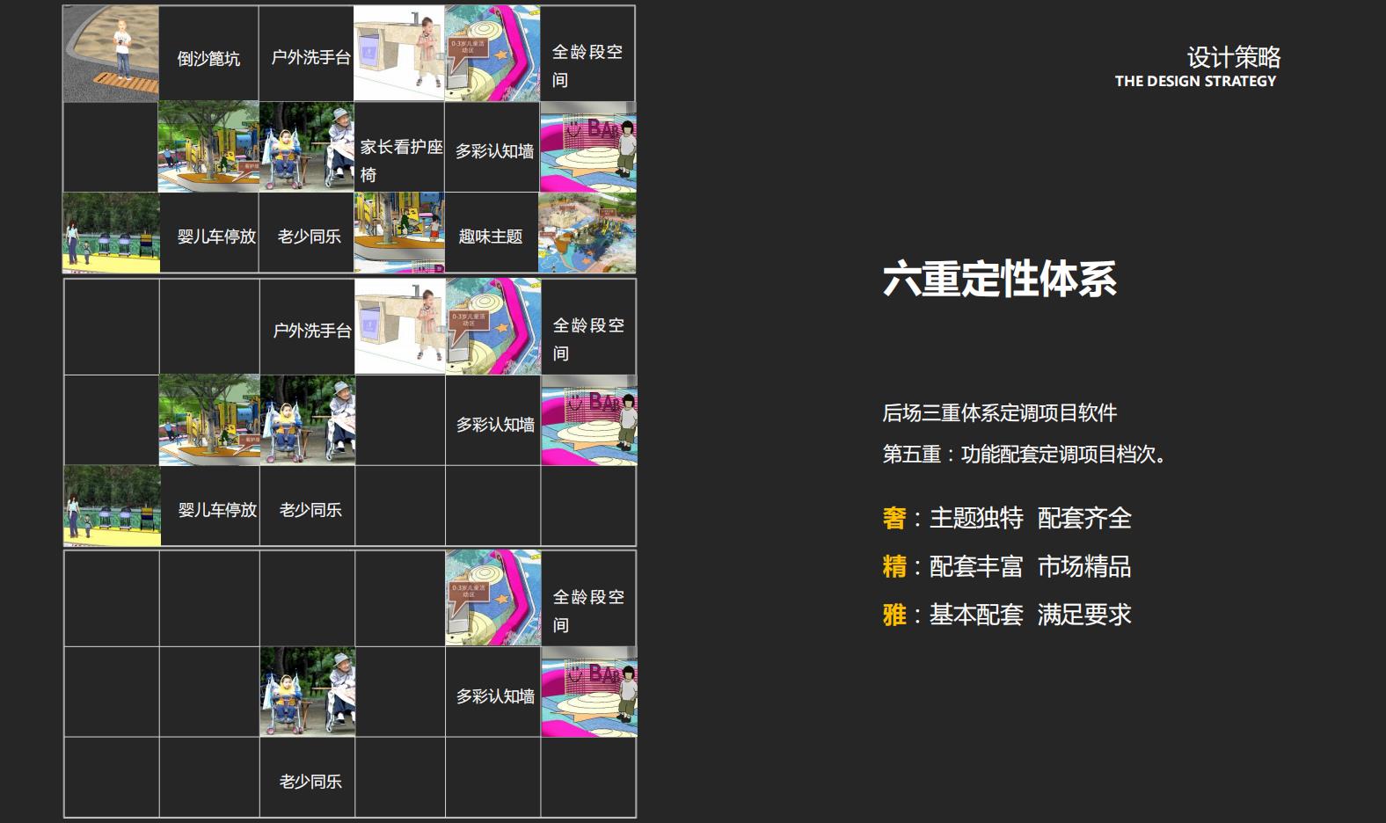
Task: Click aerial playground thumbnail right of '趣味主题'
Action: [587, 232]
